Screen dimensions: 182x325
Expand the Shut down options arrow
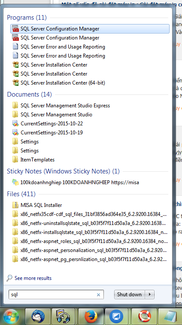click(149, 295)
